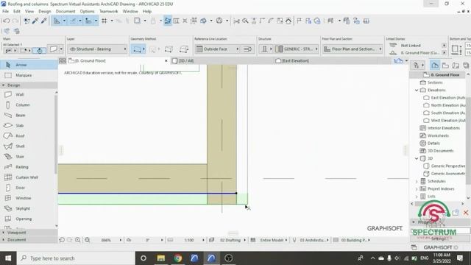Click Windows Start button
The height and width of the screenshot is (265, 471).
8,258
